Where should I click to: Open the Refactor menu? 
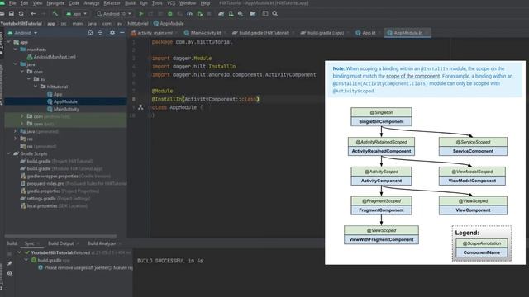(112, 3)
